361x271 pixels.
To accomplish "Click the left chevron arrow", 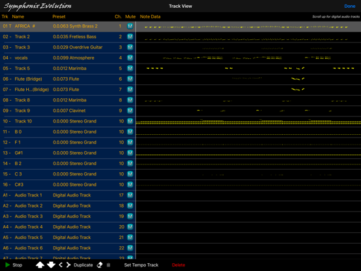I will tap(61, 265).
